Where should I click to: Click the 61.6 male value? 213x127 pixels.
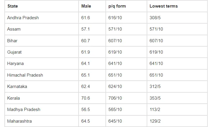click(x=85, y=18)
